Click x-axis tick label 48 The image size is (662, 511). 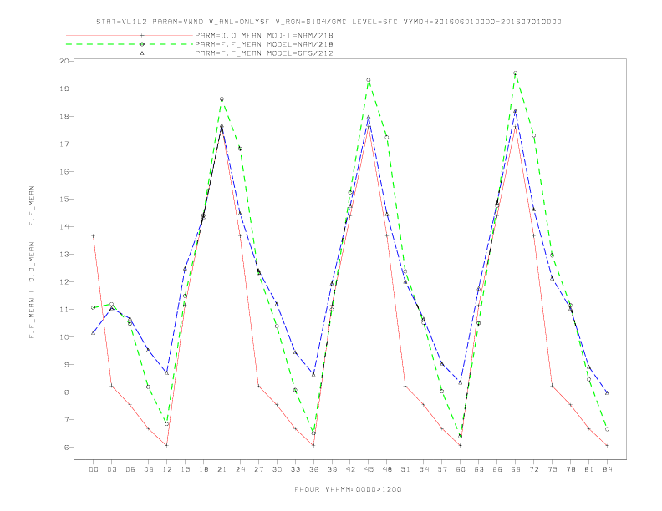pos(387,469)
